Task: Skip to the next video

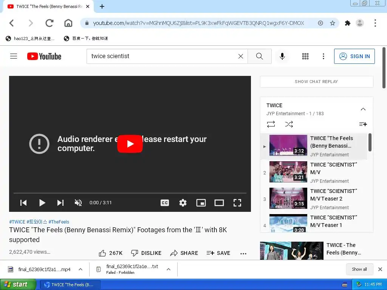Action: (x=60, y=203)
